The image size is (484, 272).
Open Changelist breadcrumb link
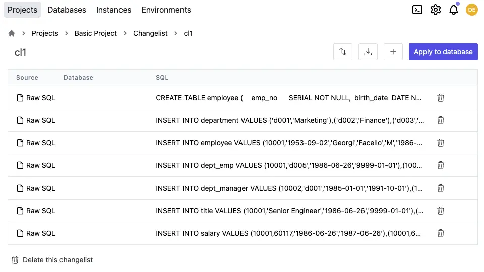[x=150, y=33]
